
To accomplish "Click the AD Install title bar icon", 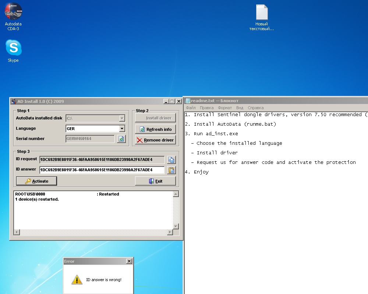I will [x=14, y=101].
